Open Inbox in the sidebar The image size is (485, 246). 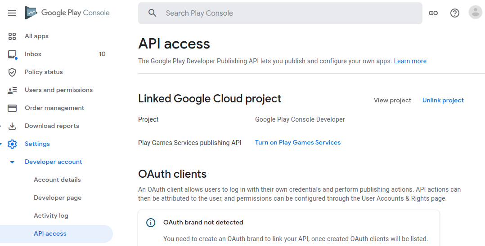point(33,54)
